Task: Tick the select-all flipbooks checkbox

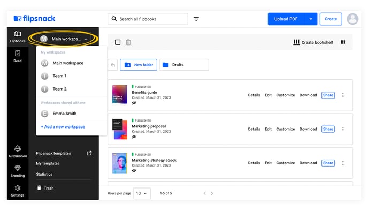Action: point(118,42)
